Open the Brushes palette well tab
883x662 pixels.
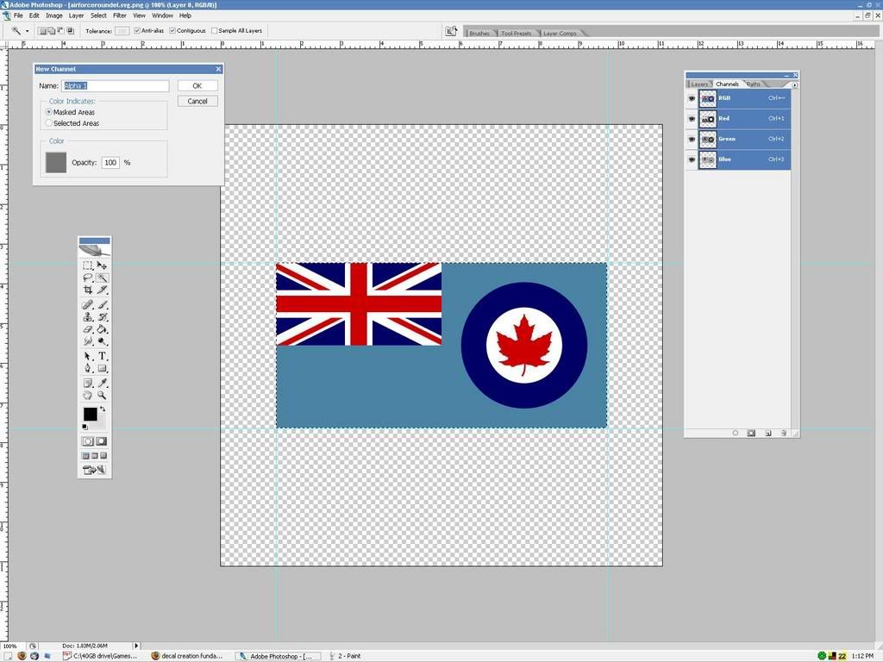click(479, 34)
